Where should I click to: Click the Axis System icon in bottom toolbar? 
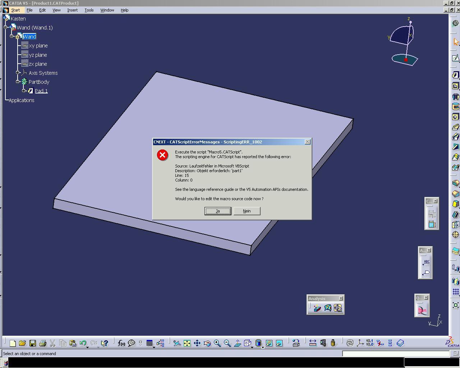pyautogui.click(x=360, y=343)
